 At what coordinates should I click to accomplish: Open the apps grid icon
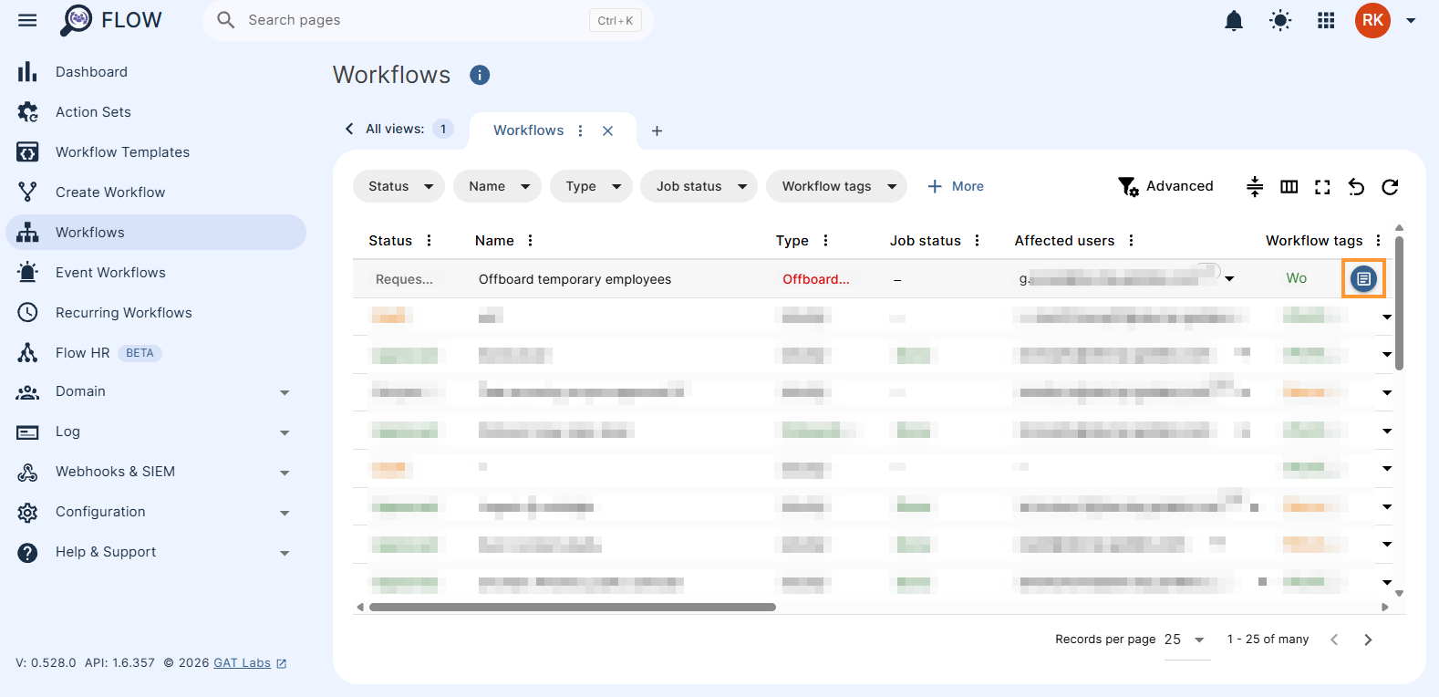(1326, 20)
